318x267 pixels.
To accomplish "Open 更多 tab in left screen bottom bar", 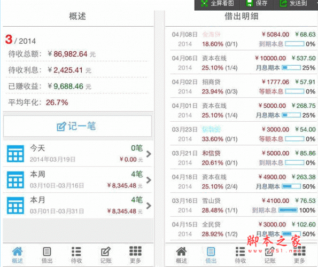I will click(135, 255).
